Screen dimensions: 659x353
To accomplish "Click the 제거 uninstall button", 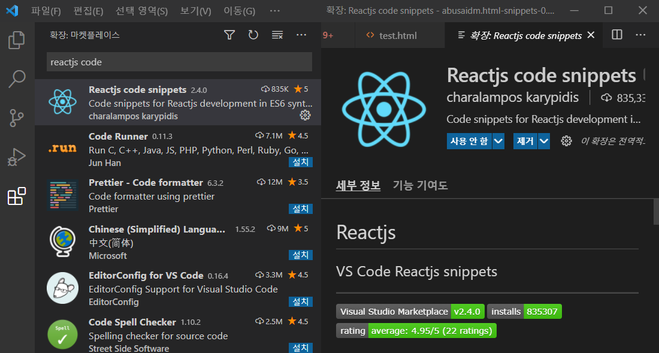I will point(525,141).
